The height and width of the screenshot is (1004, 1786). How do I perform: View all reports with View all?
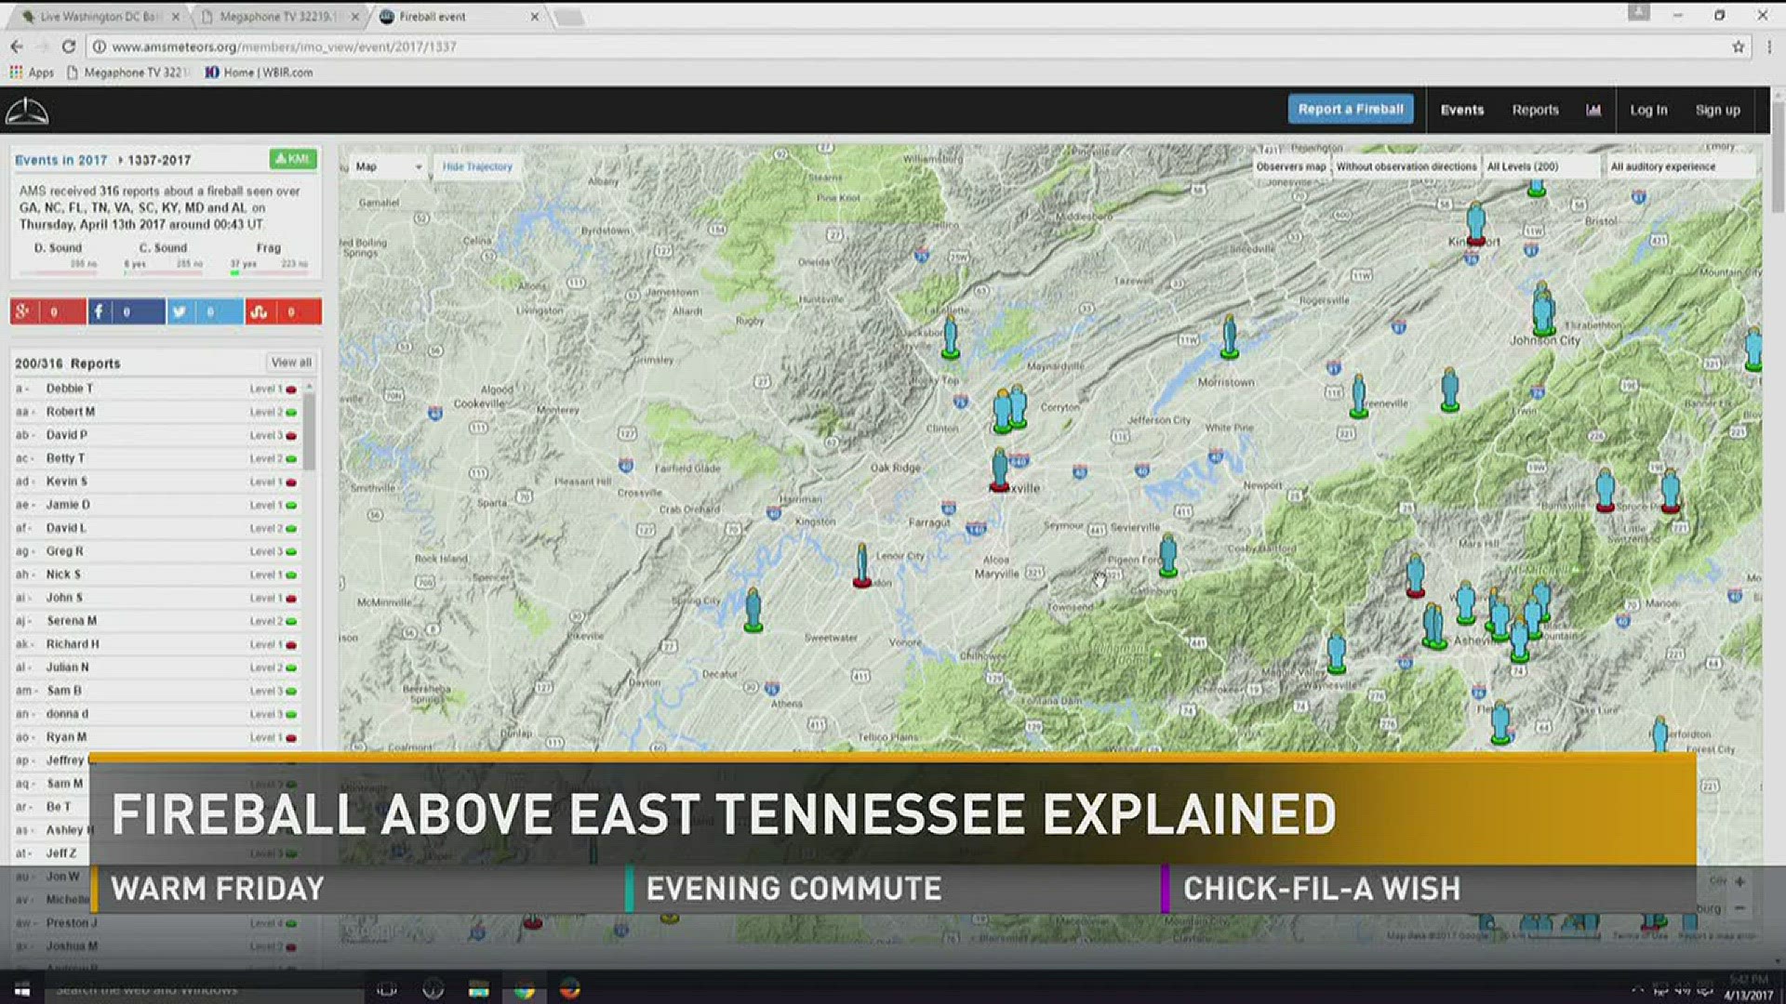[x=291, y=363]
